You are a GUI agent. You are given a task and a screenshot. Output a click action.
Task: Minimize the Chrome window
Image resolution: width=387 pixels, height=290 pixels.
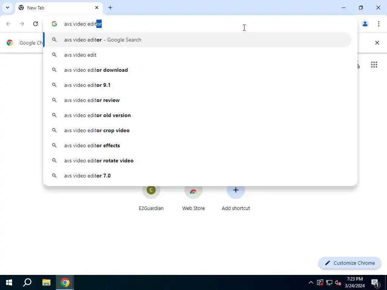tap(343, 8)
